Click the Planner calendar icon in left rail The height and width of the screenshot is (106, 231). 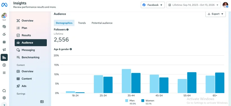pyautogui.click(x=4, y=42)
